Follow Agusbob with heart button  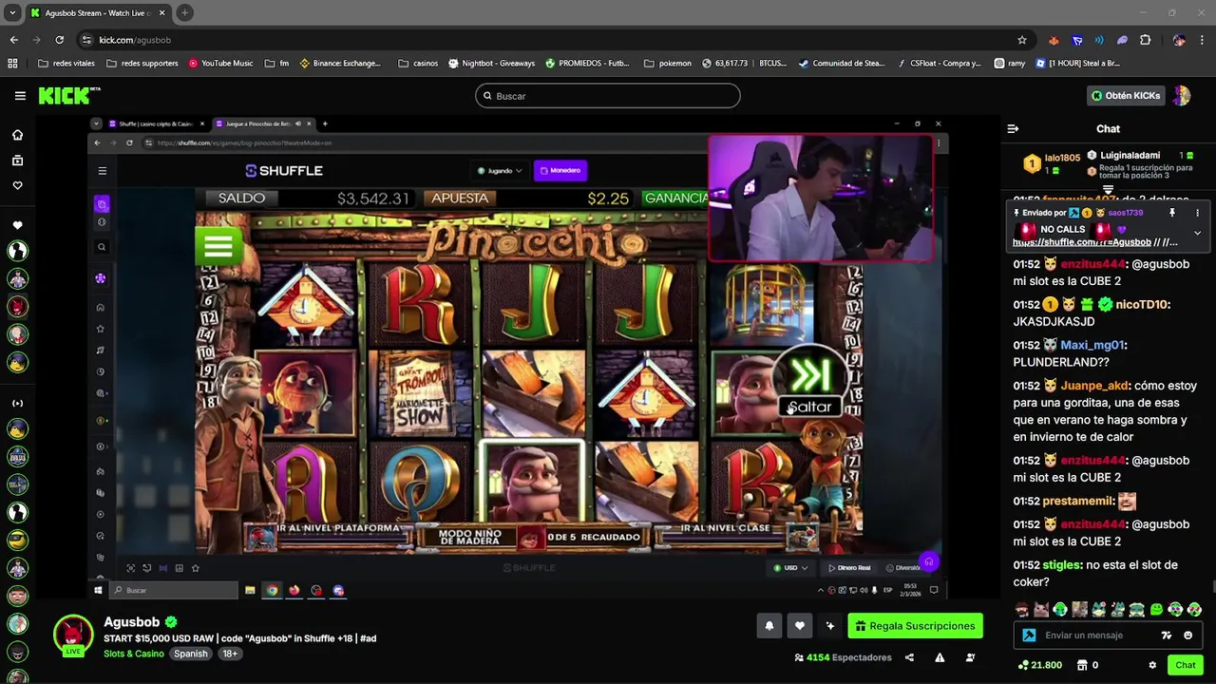(x=800, y=626)
